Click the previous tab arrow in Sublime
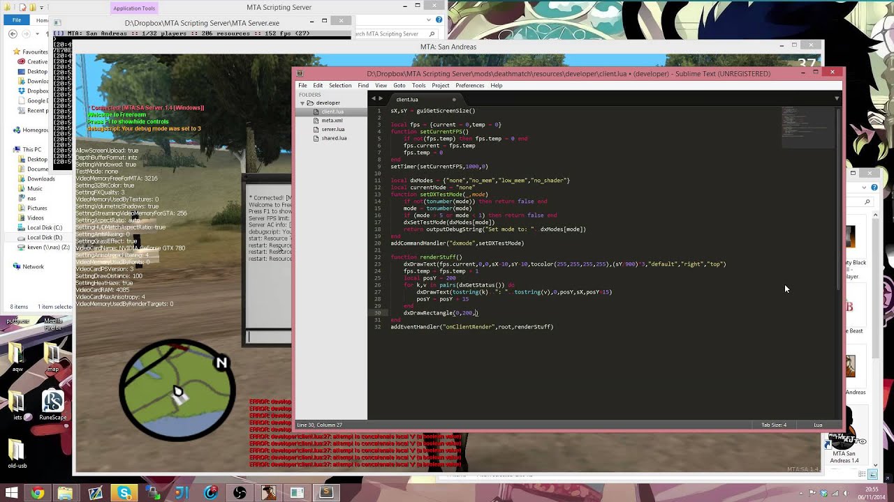Viewport: 894px width, 502px height. pyautogui.click(x=373, y=99)
